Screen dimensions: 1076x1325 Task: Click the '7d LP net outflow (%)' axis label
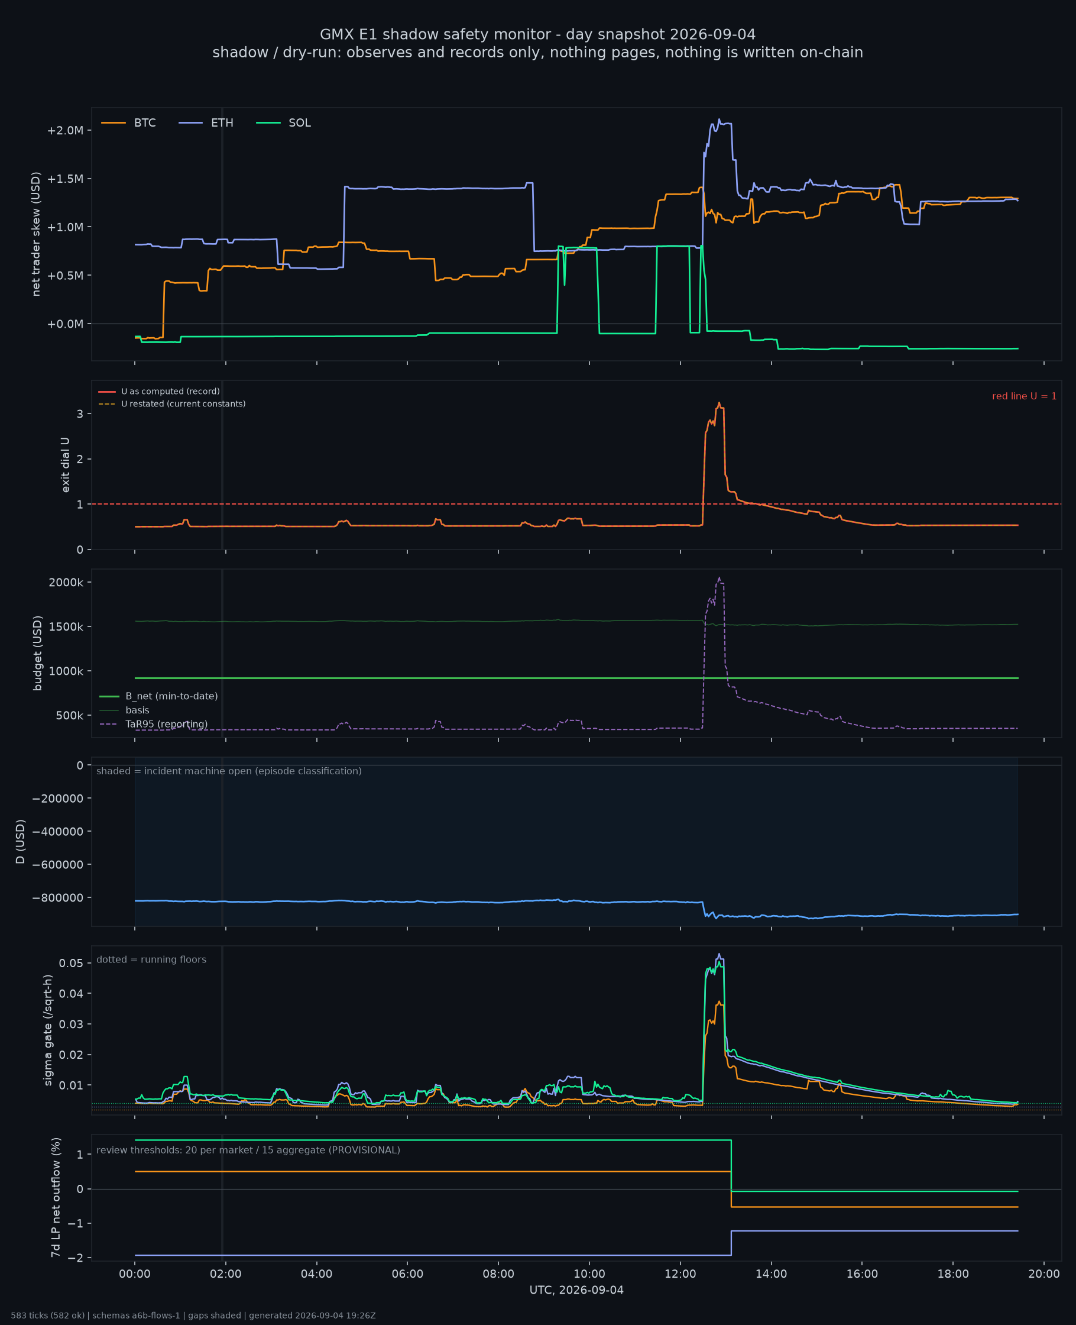[56, 1197]
